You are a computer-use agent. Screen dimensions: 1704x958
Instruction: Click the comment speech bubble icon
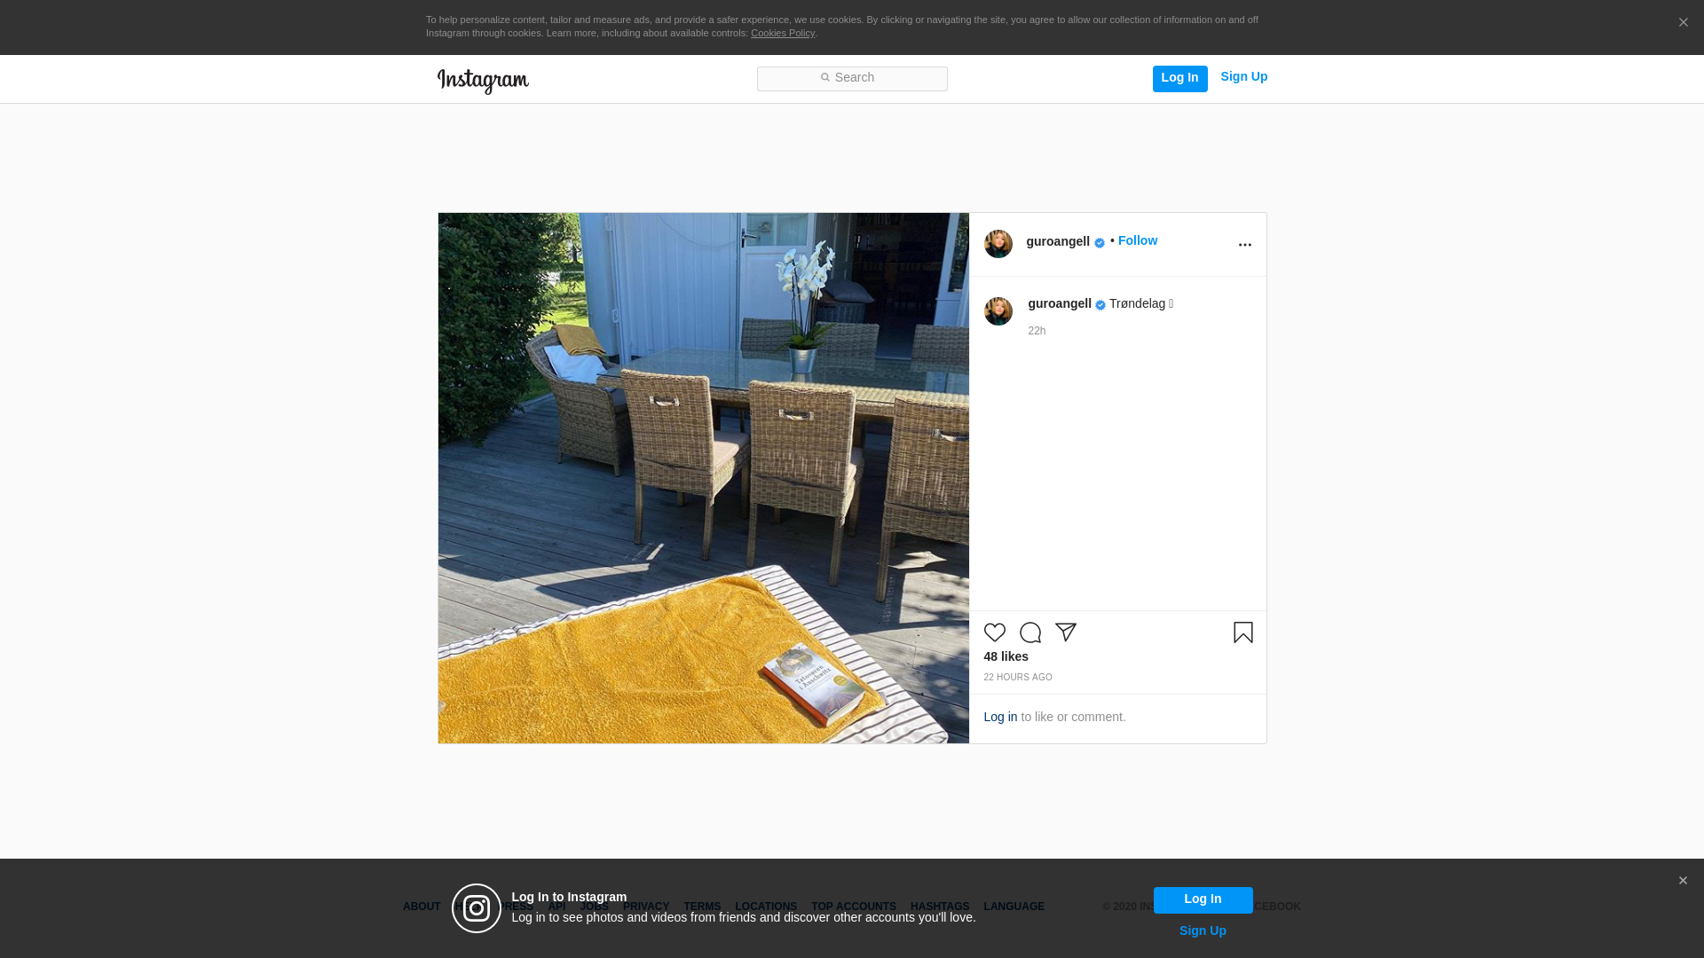click(1030, 632)
